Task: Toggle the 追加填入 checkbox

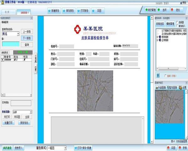Action: (178, 25)
